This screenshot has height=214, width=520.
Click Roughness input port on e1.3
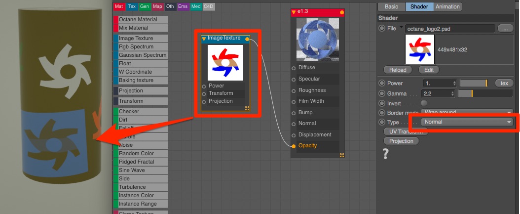click(294, 91)
